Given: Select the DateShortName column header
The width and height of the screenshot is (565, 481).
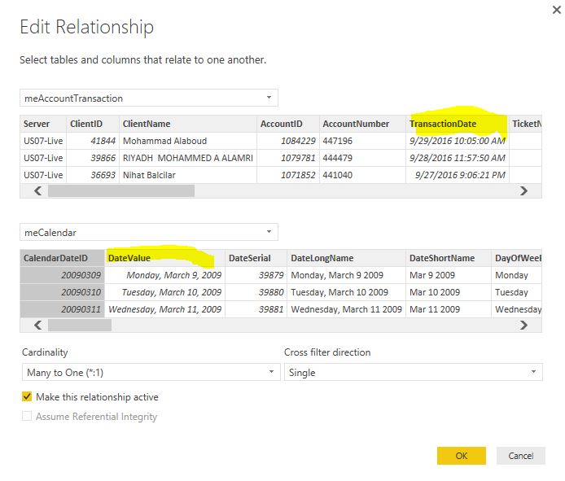Looking at the screenshot, I should (x=449, y=258).
